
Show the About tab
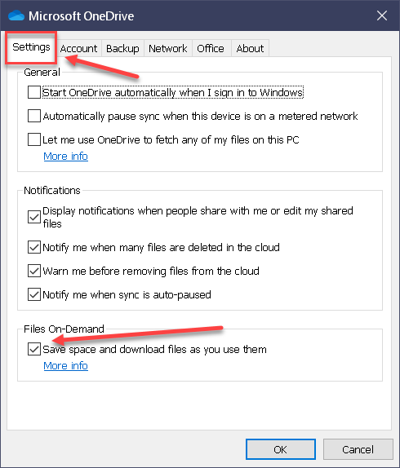[x=250, y=48]
